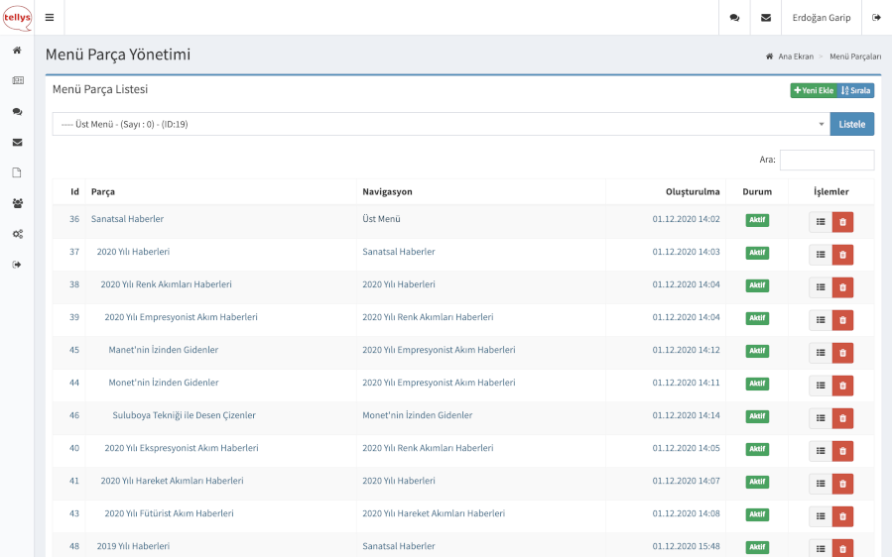The image size is (892, 557).
Task: Sort the table by Parça column header
Action: click(x=103, y=191)
